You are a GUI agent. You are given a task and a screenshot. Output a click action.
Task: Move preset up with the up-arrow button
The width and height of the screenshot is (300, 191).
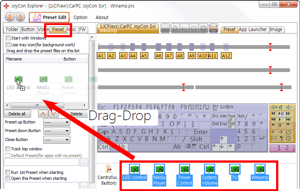coord(43,114)
